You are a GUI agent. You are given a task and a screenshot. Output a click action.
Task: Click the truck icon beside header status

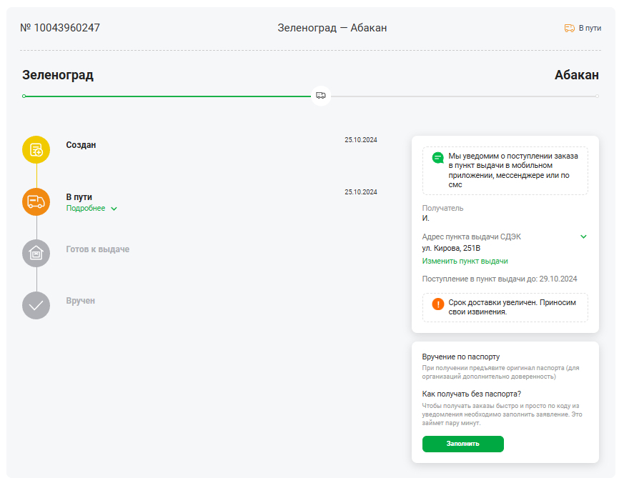point(570,29)
